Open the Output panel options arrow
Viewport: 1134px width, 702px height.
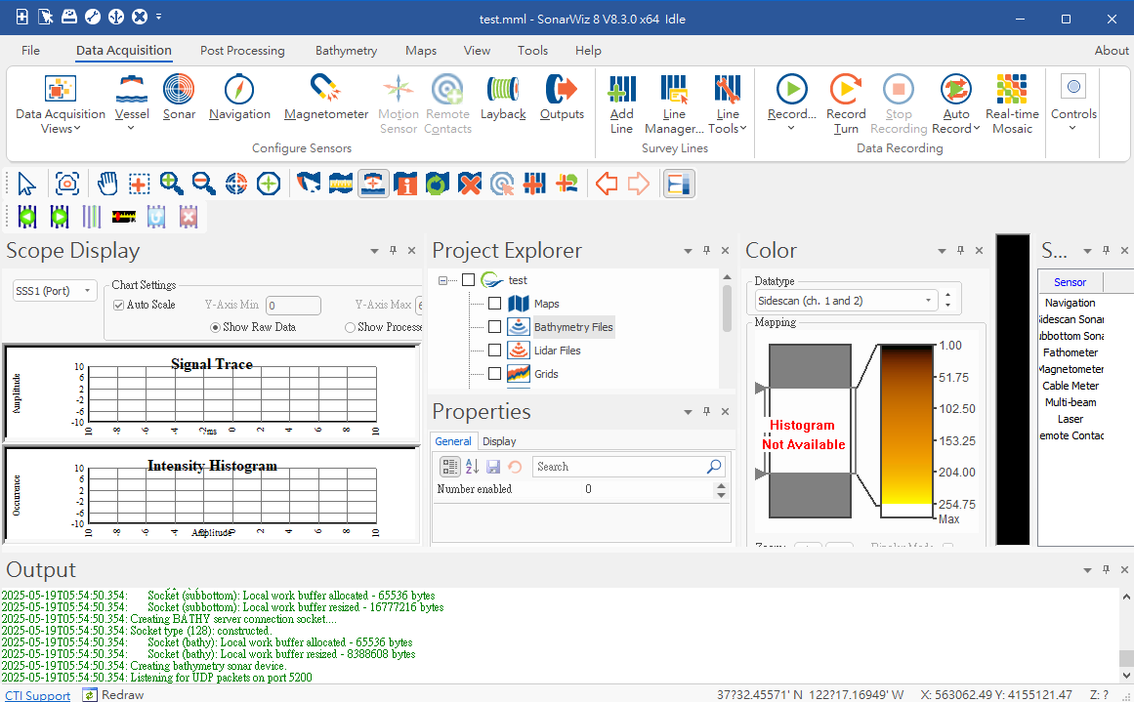pyautogui.click(x=1087, y=570)
